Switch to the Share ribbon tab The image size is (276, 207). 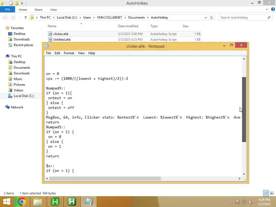pos(38,10)
